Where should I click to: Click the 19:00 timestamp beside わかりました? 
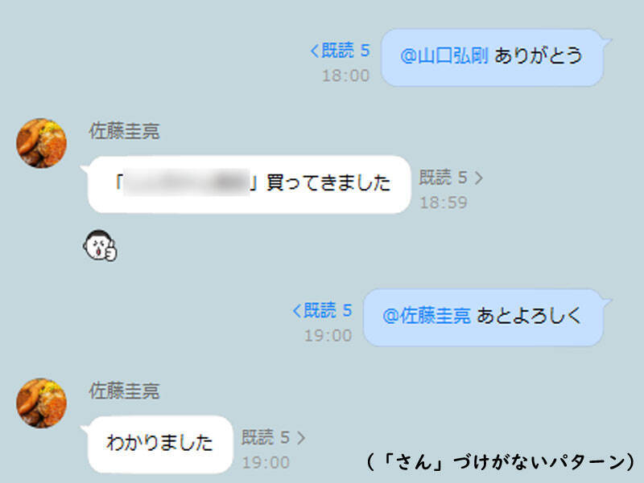pyautogui.click(x=266, y=462)
